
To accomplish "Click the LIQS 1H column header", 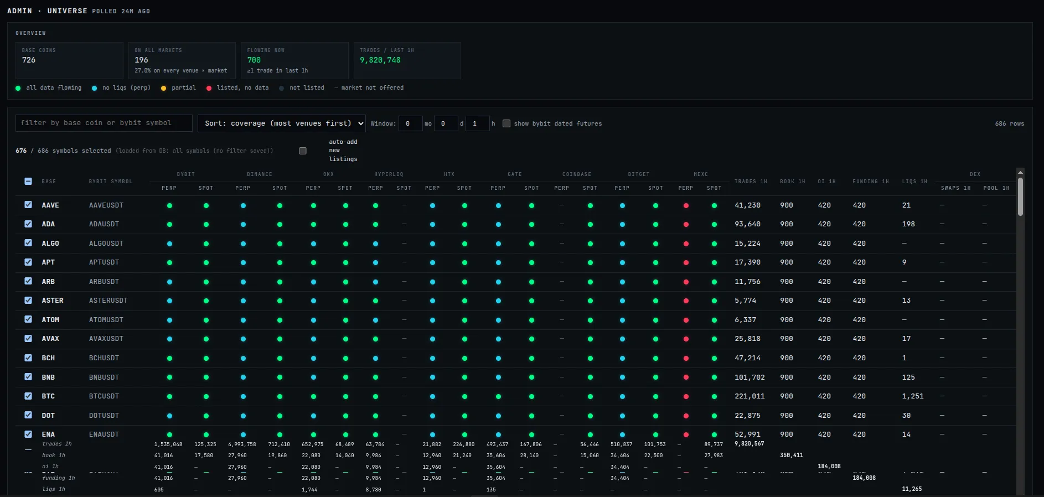I will (x=914, y=182).
